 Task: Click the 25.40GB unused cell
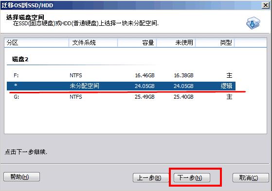point(183,97)
